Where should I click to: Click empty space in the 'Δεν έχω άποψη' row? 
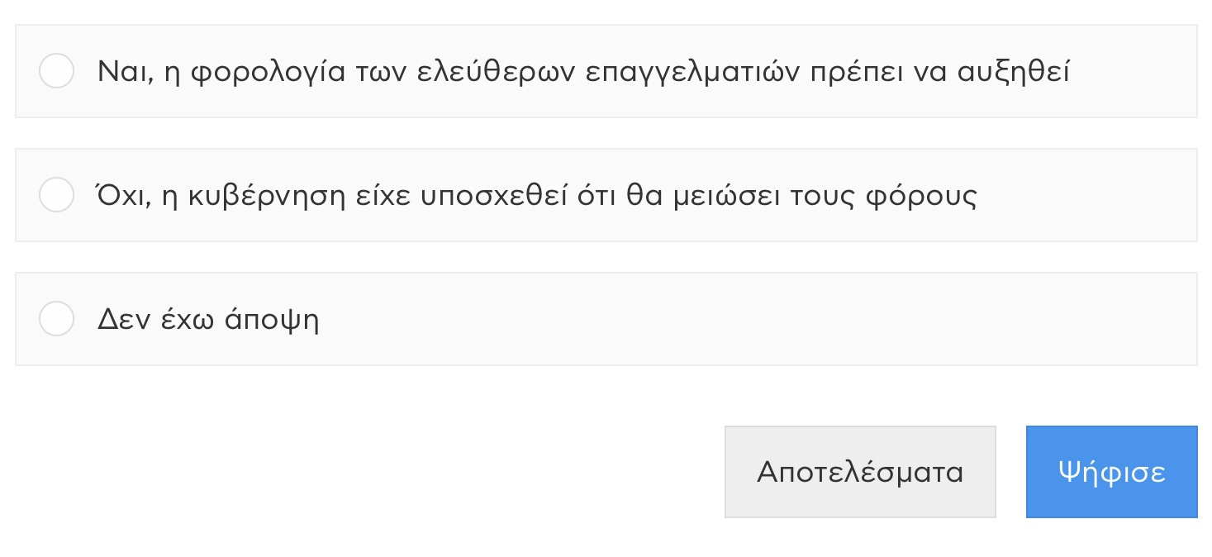(x=744, y=319)
